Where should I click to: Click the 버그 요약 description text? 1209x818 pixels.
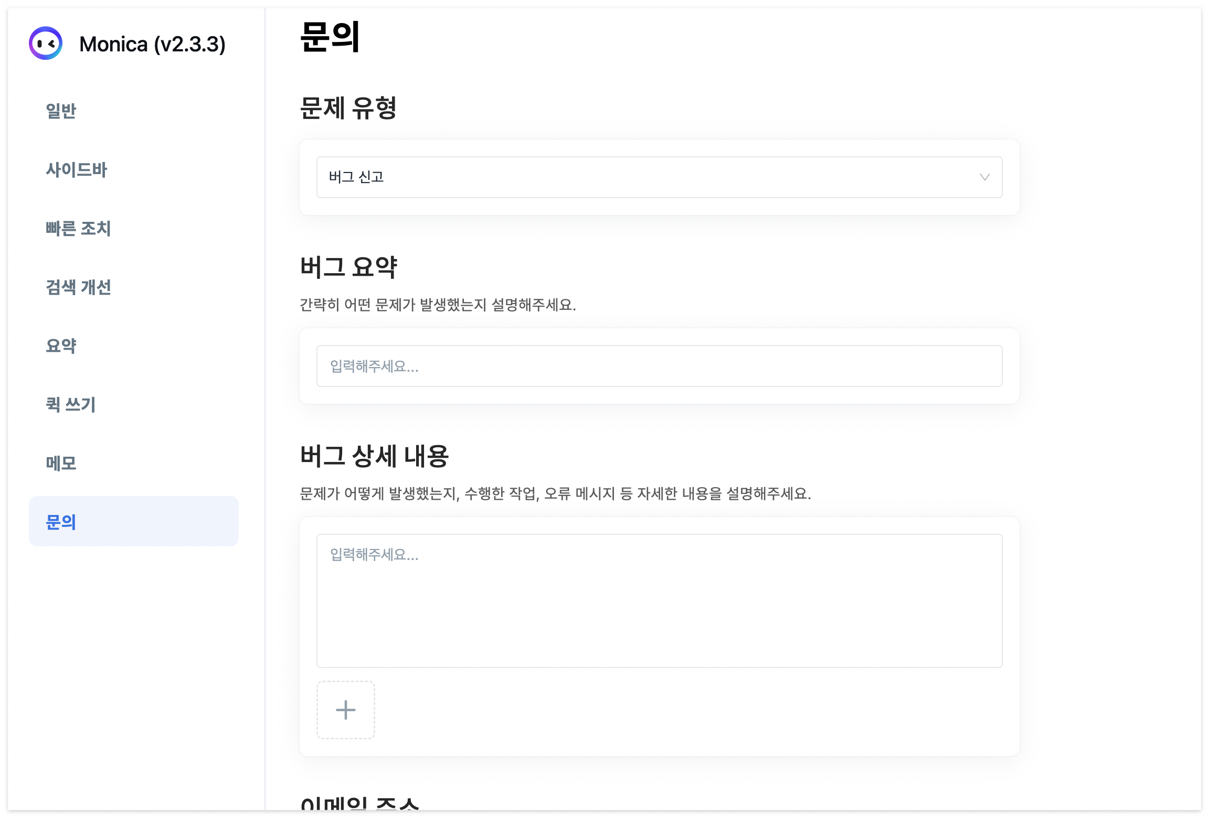click(438, 305)
